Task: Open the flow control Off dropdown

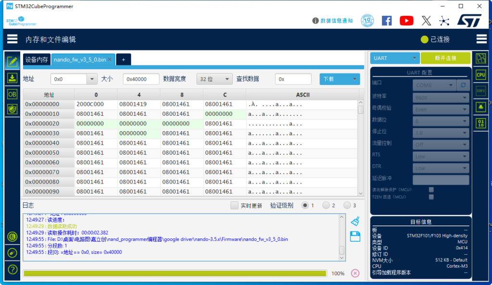Action: tap(441, 145)
